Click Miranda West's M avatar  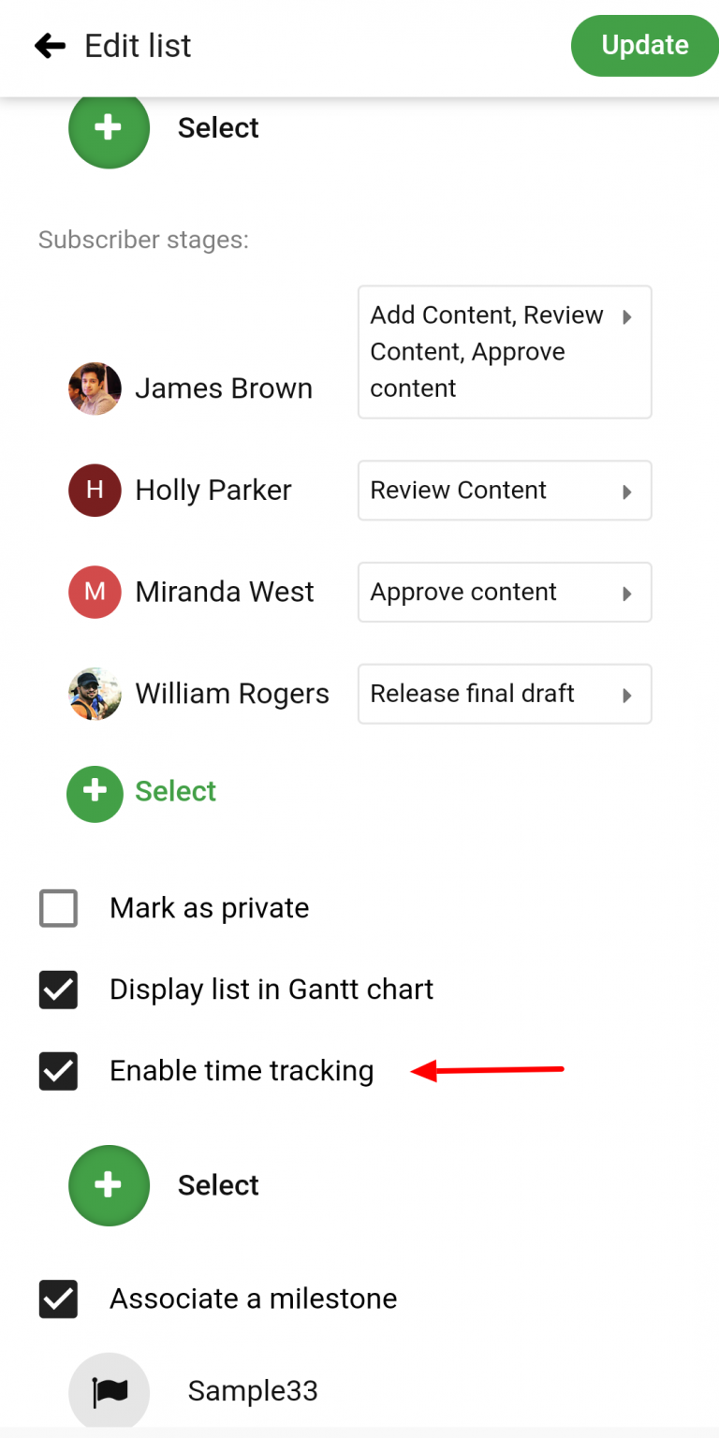95,592
